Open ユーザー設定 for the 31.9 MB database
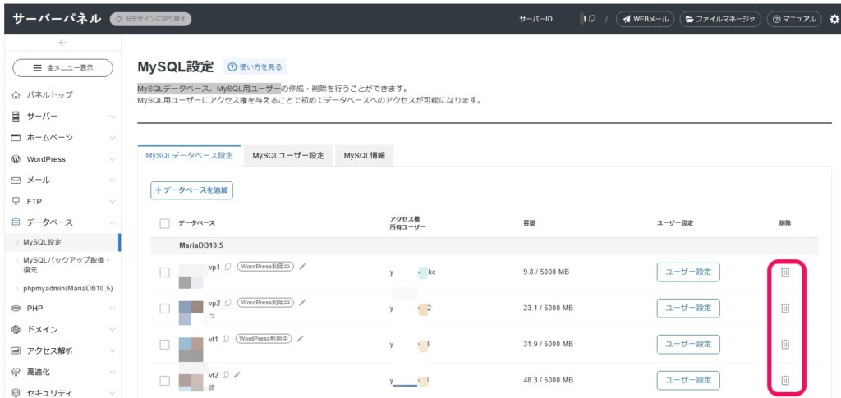Viewport: 841px width, 398px height. pos(688,344)
